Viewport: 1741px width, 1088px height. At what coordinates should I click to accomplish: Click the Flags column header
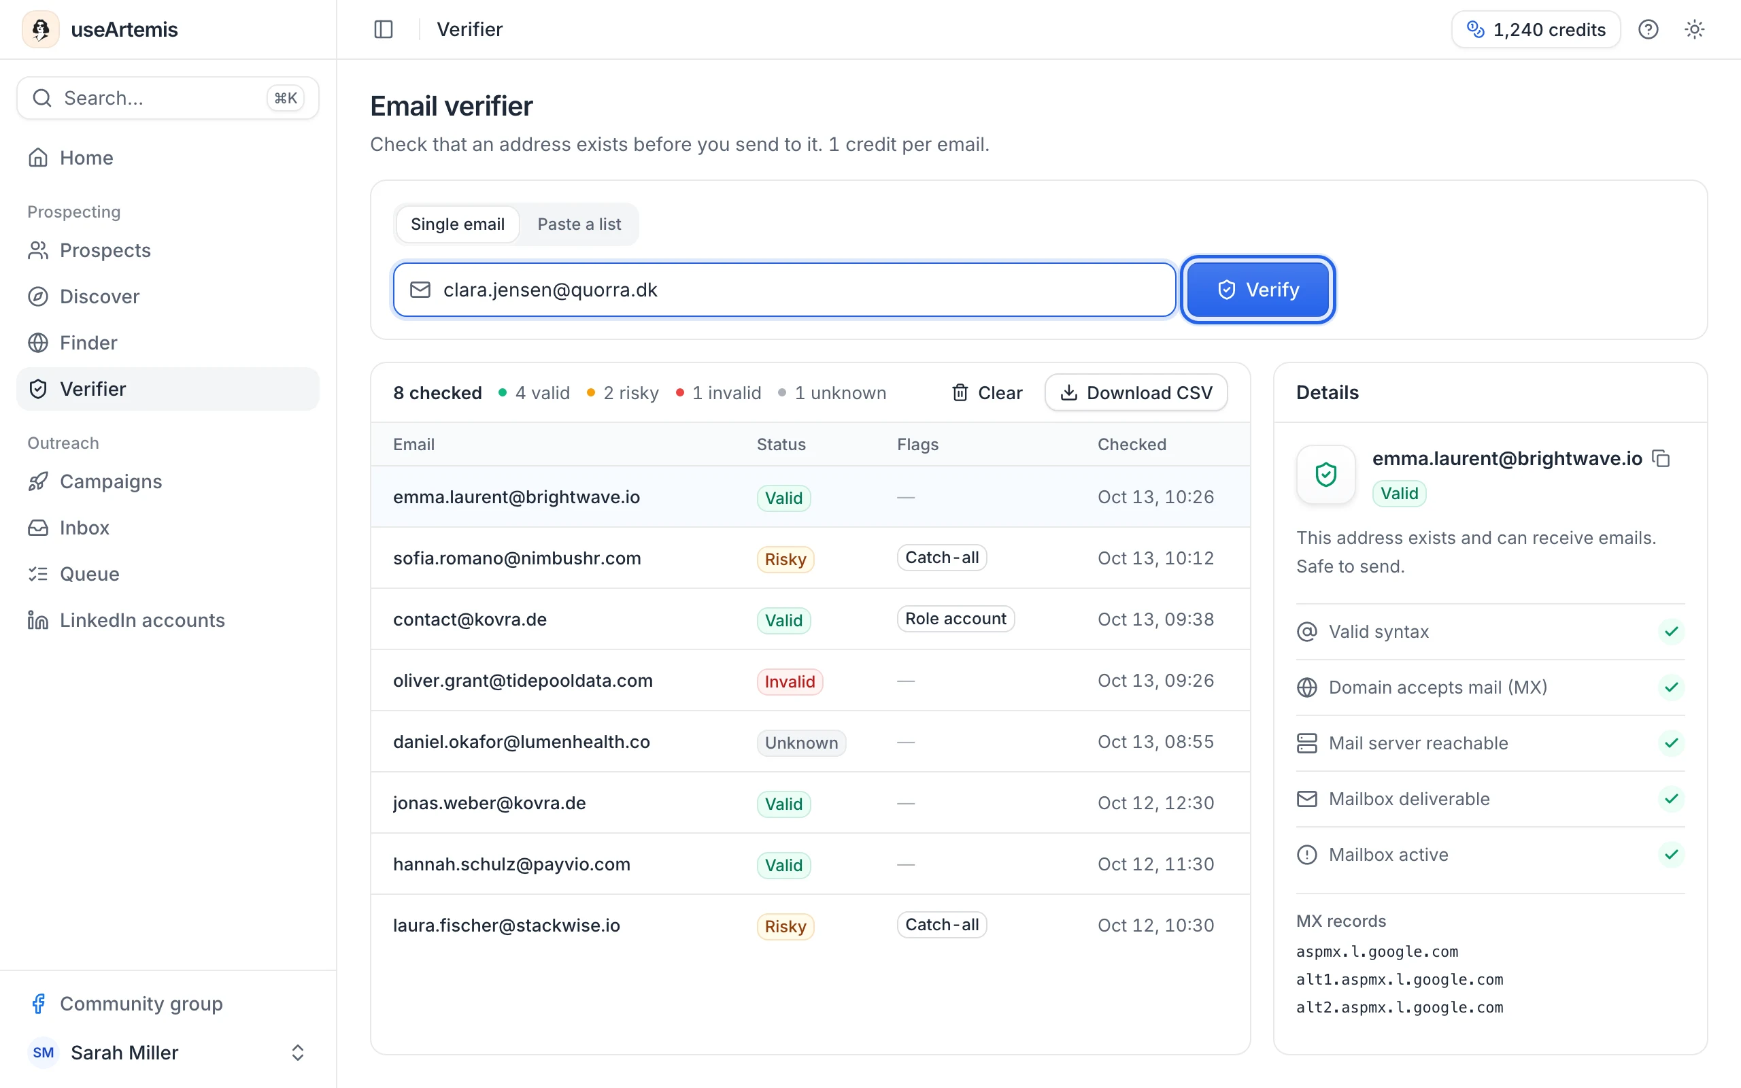(917, 444)
